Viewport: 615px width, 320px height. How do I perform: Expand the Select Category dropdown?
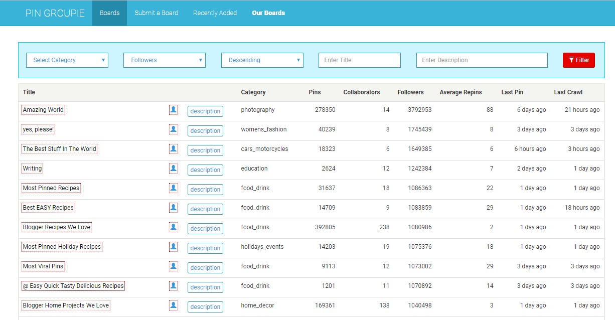pyautogui.click(x=67, y=60)
